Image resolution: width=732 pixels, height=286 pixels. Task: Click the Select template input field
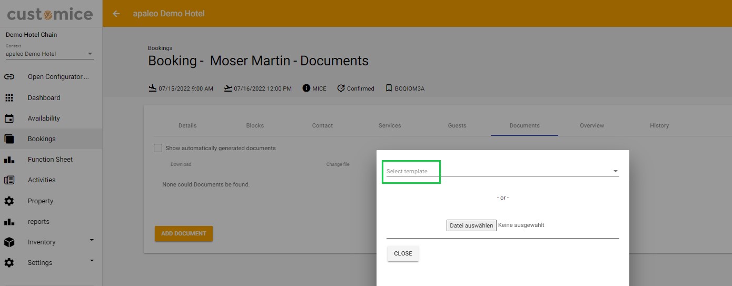pyautogui.click(x=502, y=171)
